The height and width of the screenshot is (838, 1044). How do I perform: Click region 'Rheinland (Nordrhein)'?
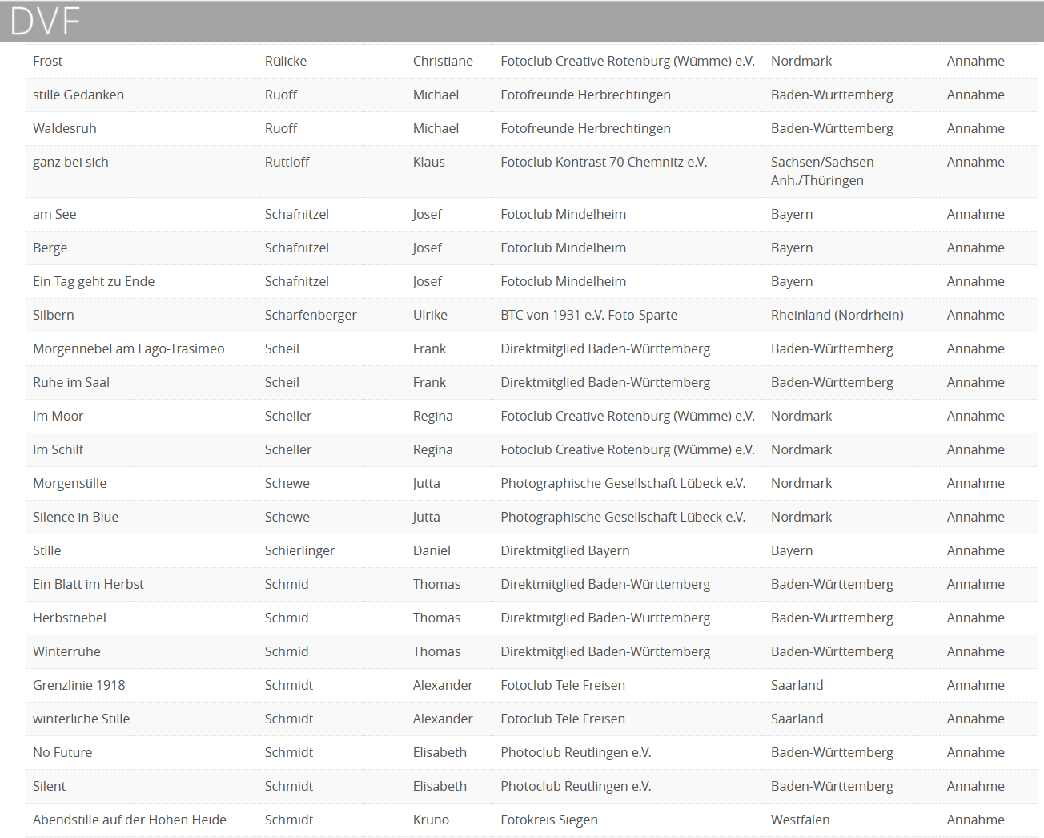837,315
